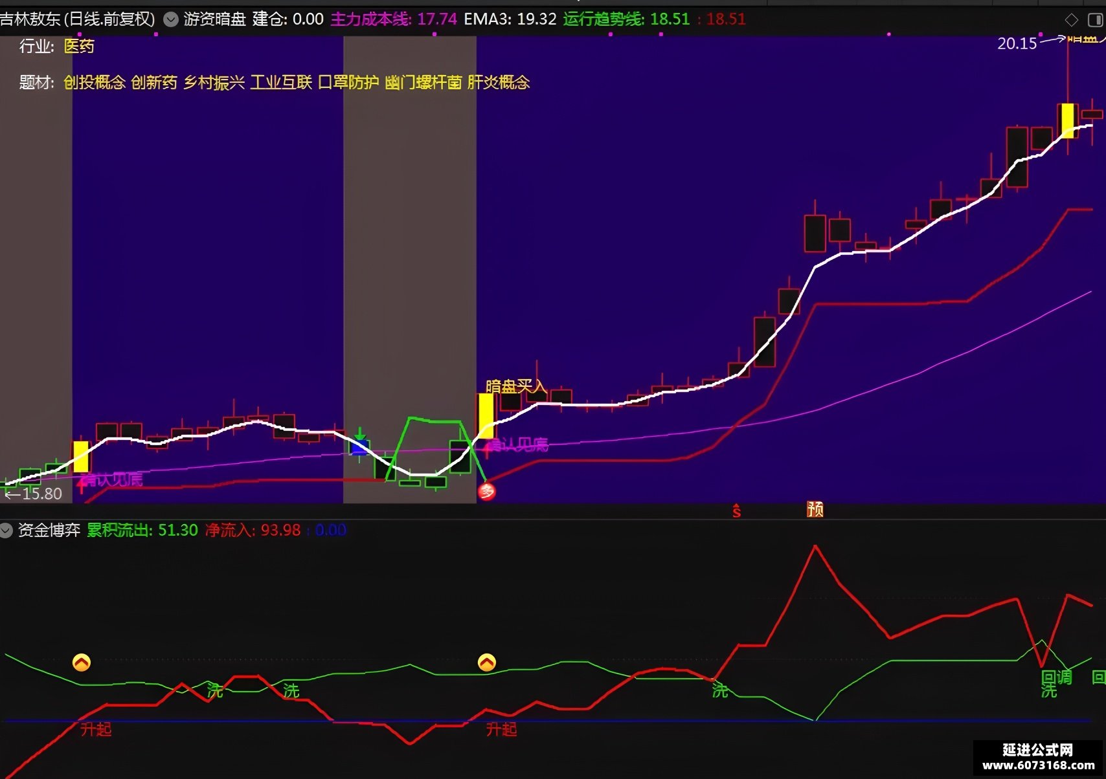
Task: Click the first yellow up-arrow signal icon
Action: point(82,663)
